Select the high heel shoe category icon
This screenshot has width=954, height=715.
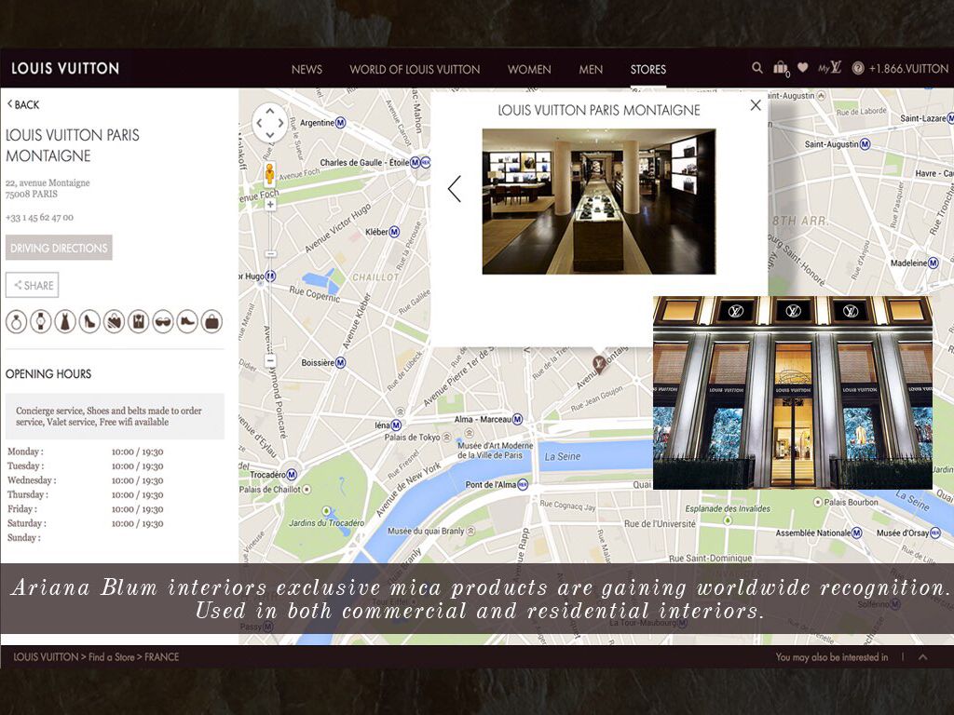click(x=89, y=321)
